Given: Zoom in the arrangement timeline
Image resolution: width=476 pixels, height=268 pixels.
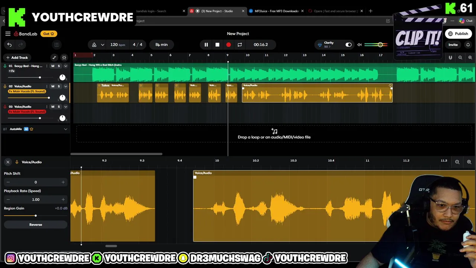Looking at the screenshot, I should (x=470, y=58).
